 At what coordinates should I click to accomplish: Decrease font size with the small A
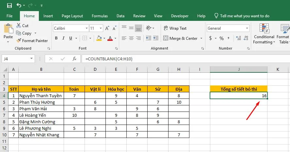pos(115,28)
